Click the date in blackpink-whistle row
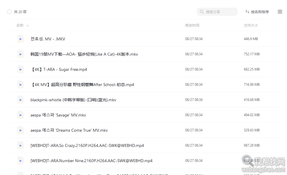Image resolution: width=287 pixels, height=175 pixels. [x=194, y=100]
